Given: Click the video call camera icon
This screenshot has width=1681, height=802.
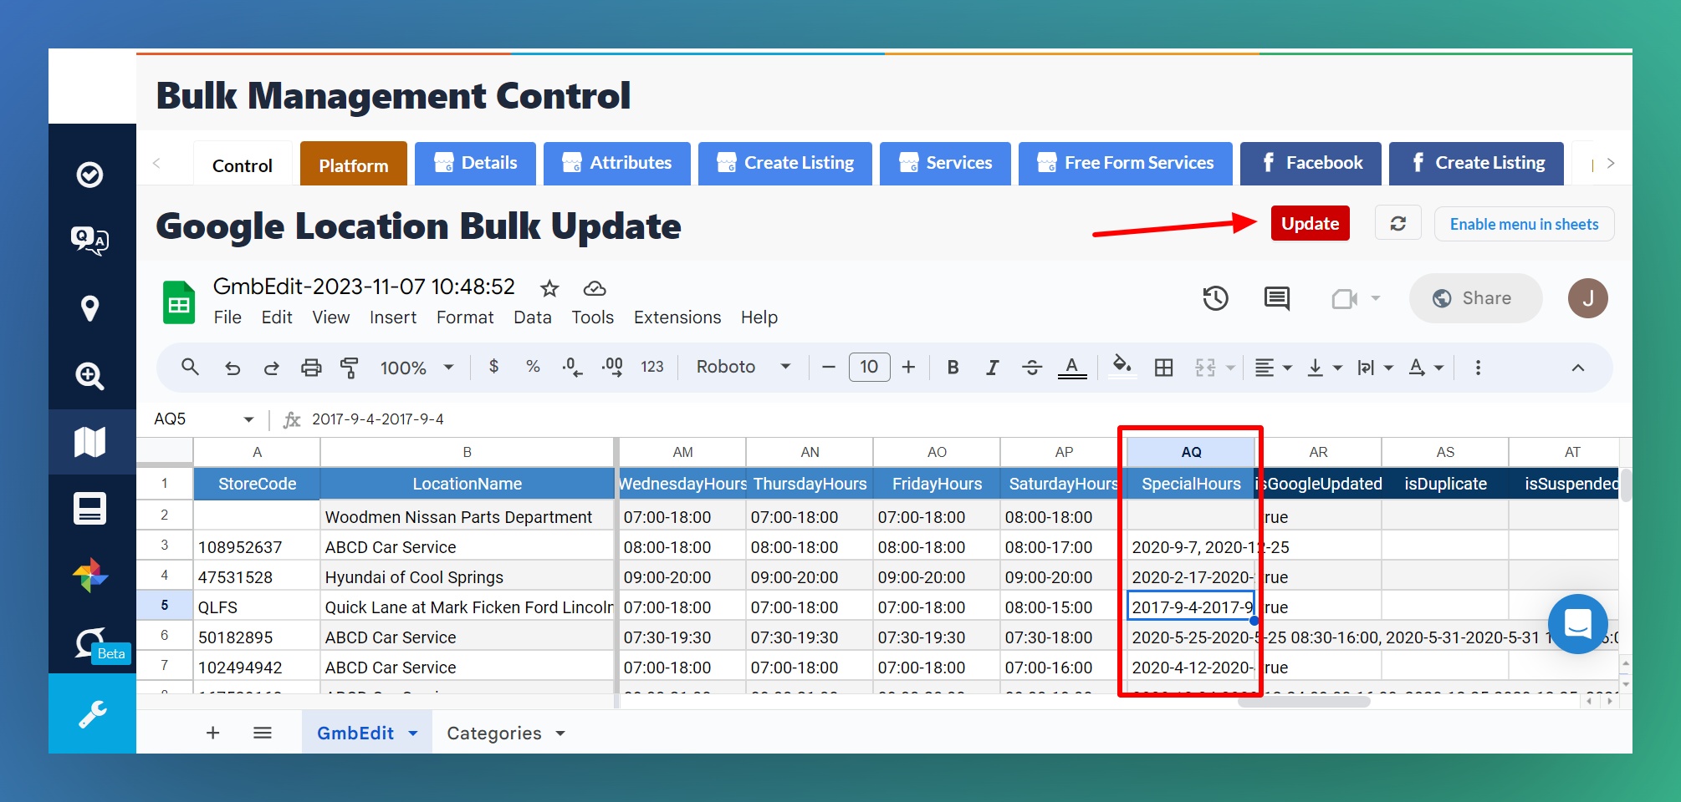Looking at the screenshot, I should [x=1344, y=298].
